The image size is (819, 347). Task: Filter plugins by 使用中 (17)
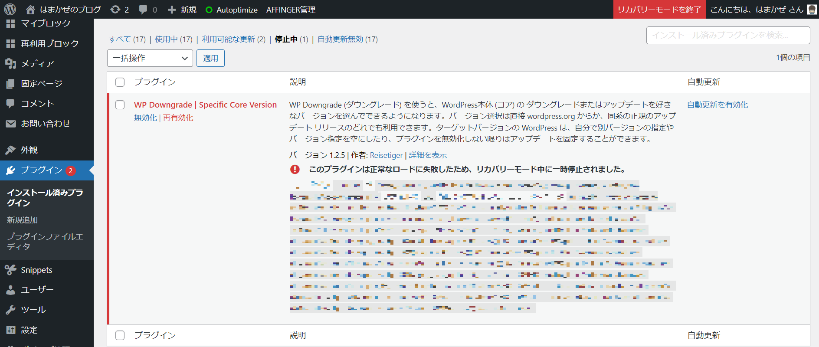point(174,39)
